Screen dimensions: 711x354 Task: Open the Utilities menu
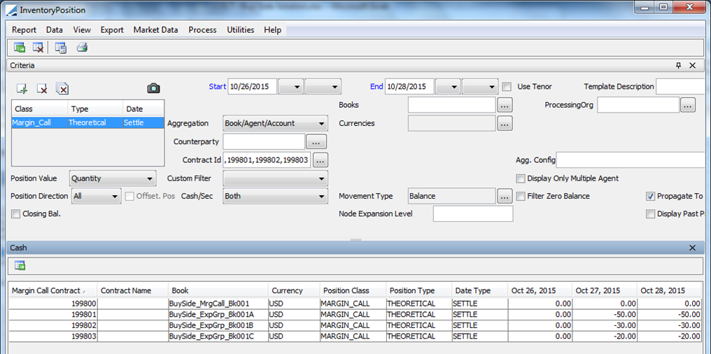coord(240,30)
